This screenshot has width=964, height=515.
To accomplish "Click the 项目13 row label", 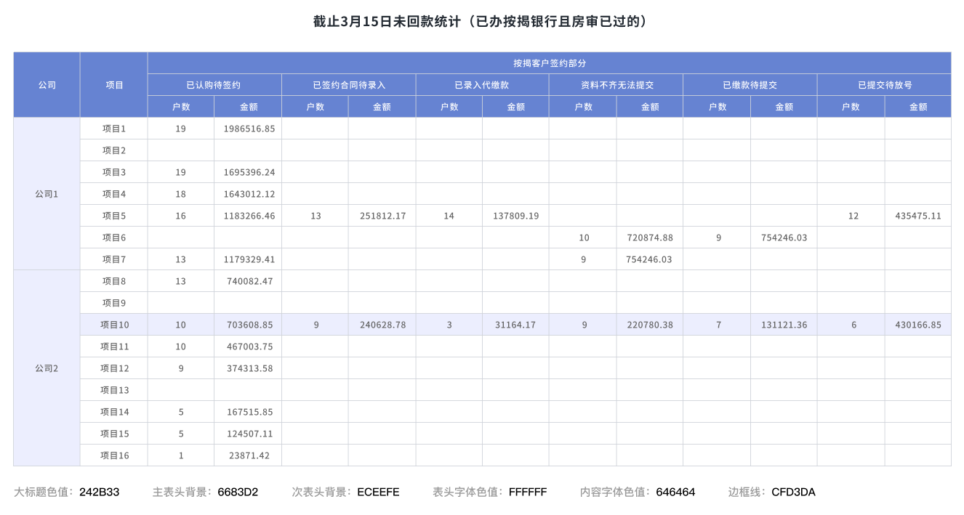I will [114, 390].
